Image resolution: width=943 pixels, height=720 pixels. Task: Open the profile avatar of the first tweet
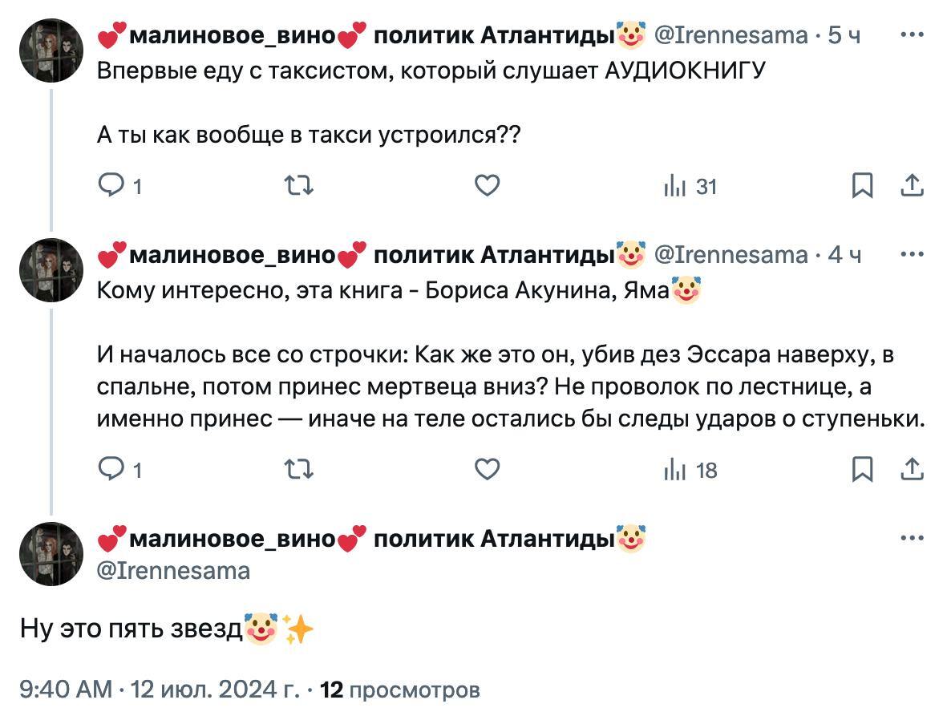(52, 50)
